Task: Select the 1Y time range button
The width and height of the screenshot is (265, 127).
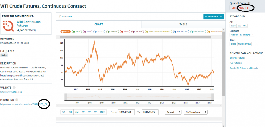Action: [83, 112]
